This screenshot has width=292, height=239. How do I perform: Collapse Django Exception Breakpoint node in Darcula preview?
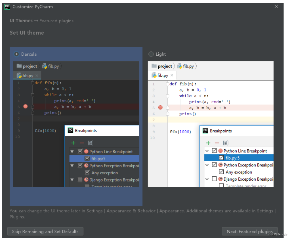pos(72,180)
